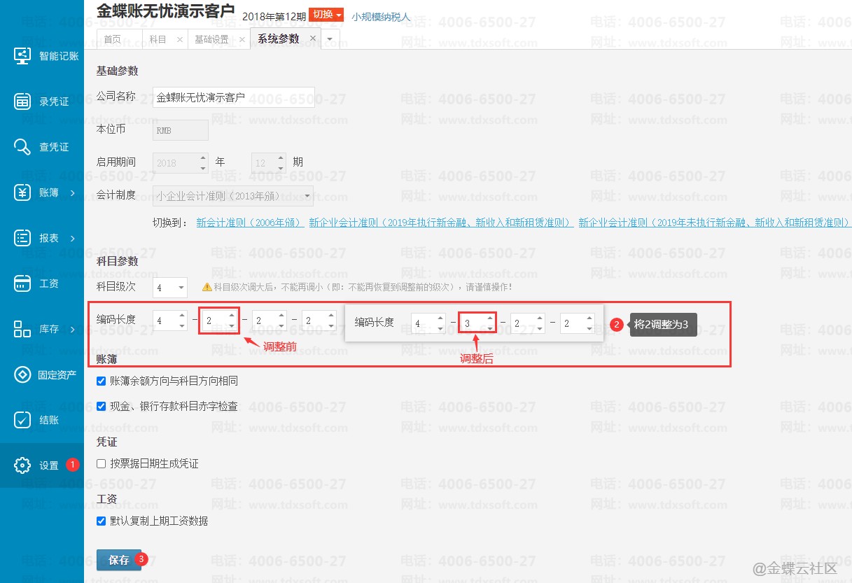
Task: Toggle 现金、银行存款科目赤字检查 checkbox
Action: (x=102, y=405)
